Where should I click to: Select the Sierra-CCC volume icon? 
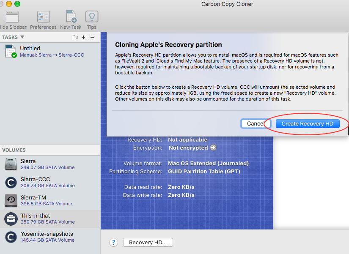click(x=11, y=183)
